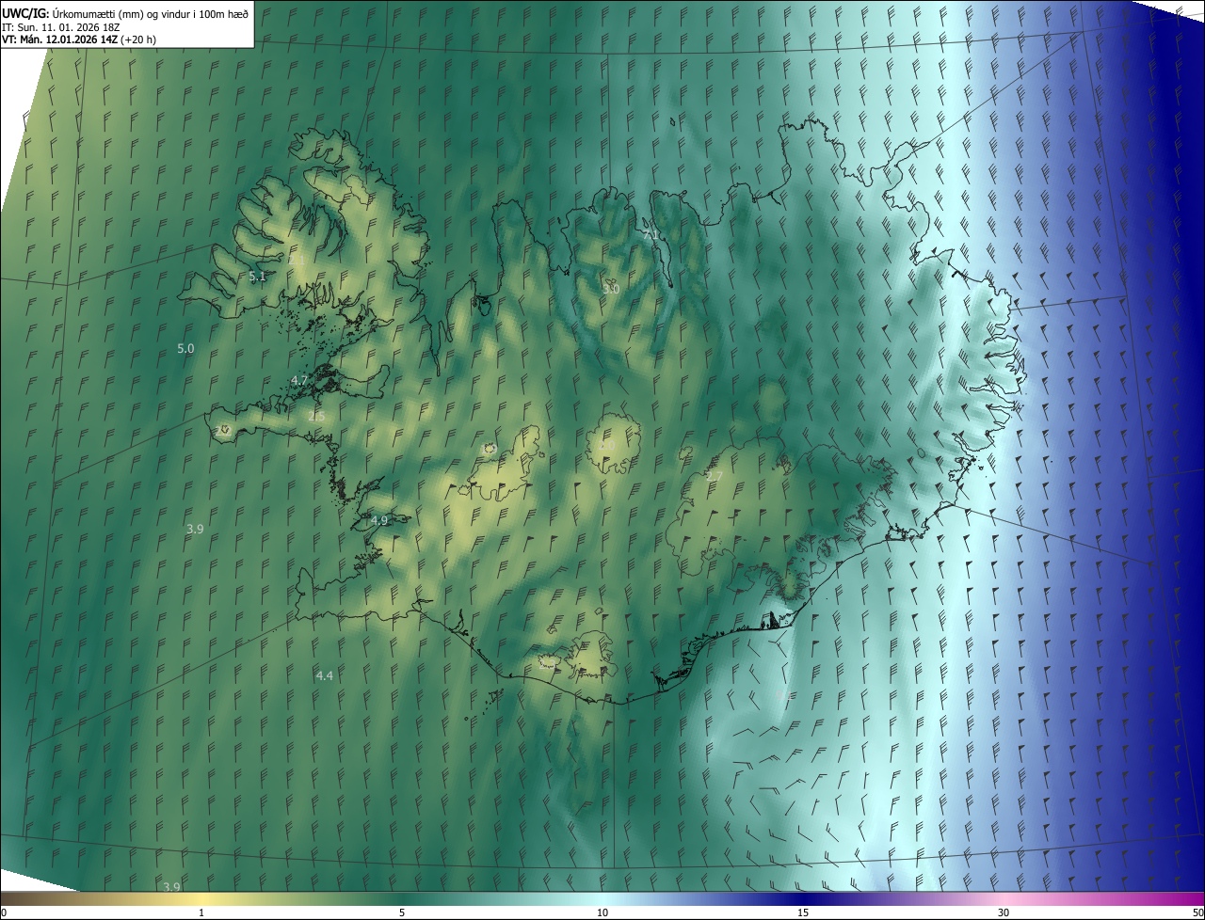Click the 5.1 precipitation value on the map
Screen dimensions: 1205x920
click(258, 277)
